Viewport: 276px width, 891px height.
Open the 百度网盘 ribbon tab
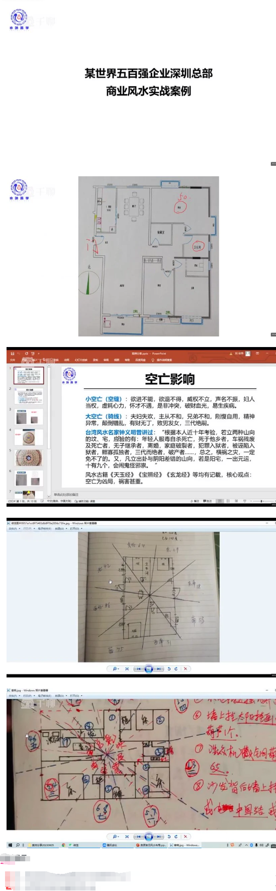pyautogui.click(x=140, y=360)
